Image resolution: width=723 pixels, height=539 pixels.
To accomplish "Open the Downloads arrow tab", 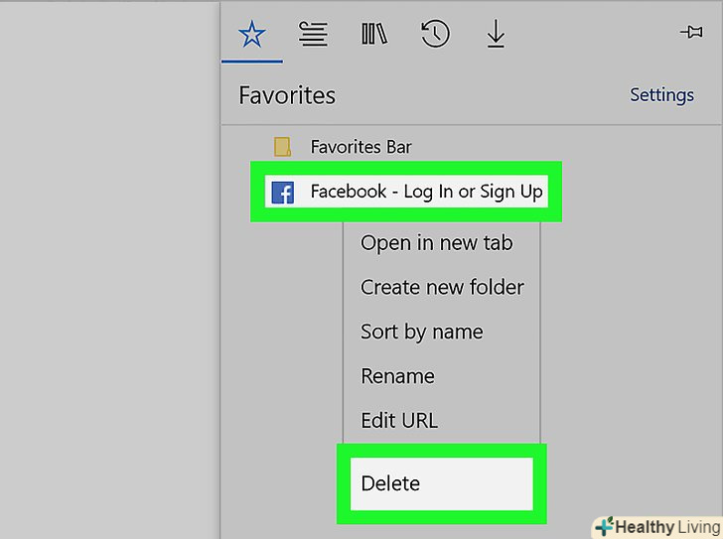I will (x=496, y=35).
